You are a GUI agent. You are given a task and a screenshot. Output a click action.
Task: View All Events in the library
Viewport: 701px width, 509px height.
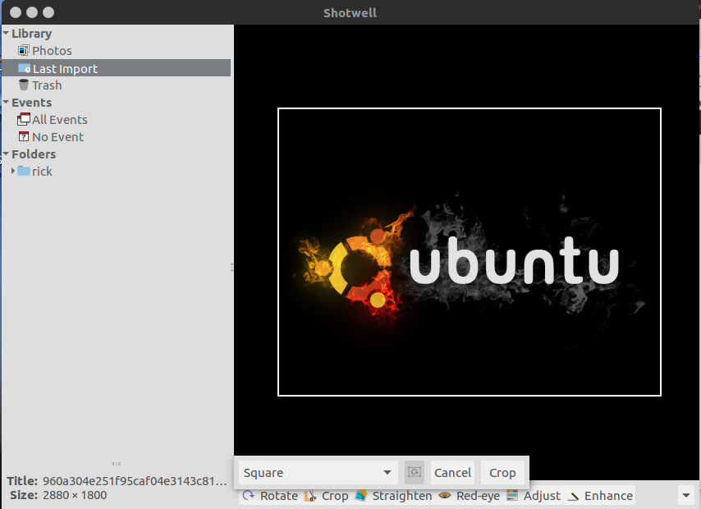(59, 119)
